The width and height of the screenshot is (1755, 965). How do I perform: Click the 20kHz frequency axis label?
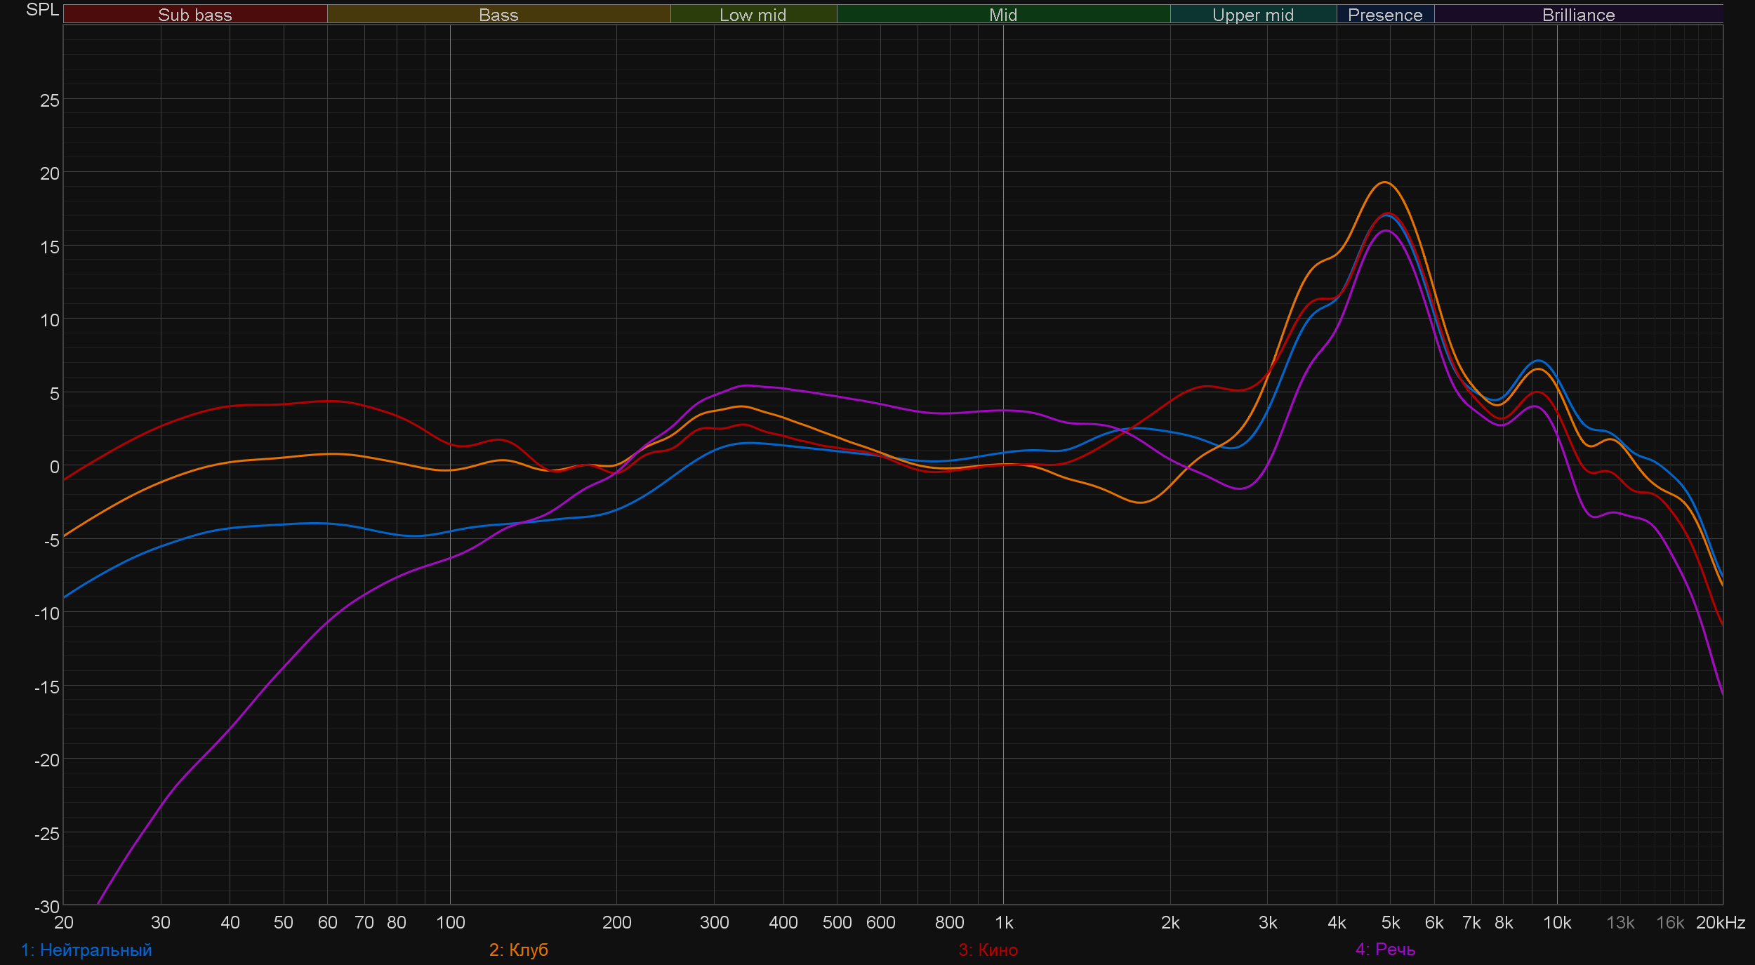click(1720, 923)
